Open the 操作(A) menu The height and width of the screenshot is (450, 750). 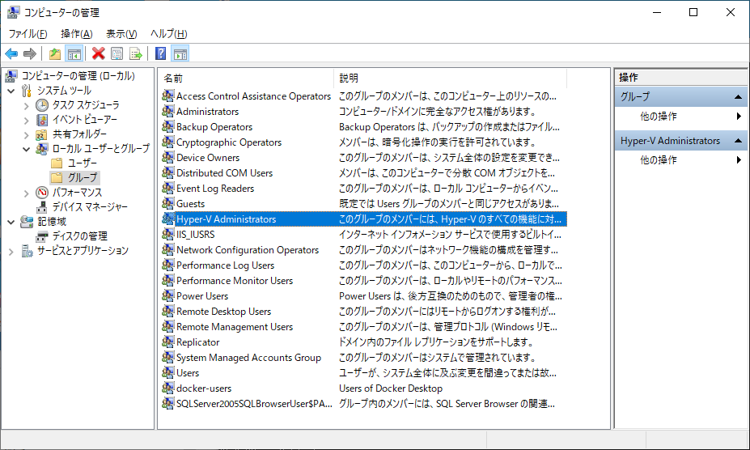pyautogui.click(x=77, y=34)
